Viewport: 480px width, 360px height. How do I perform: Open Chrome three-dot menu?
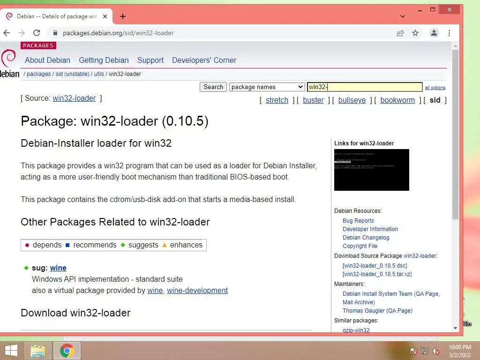[x=449, y=33]
